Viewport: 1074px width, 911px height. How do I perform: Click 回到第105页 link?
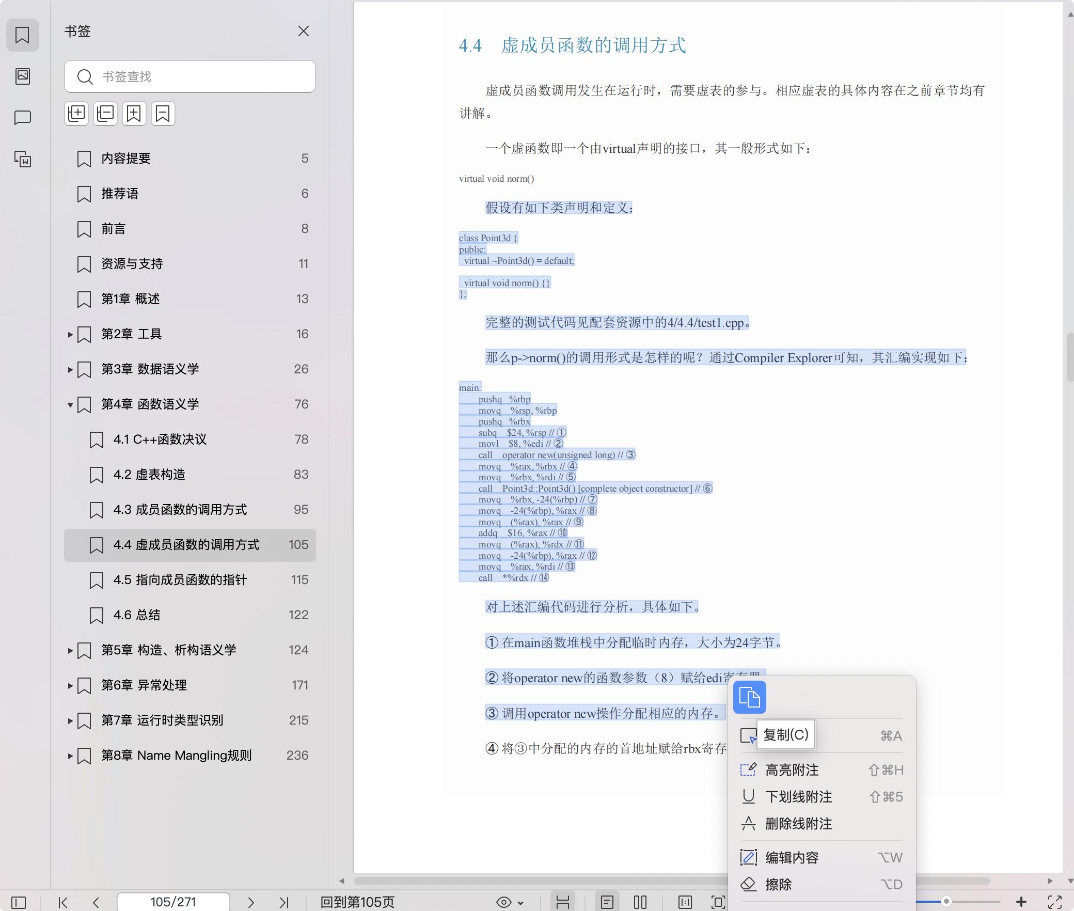click(357, 902)
